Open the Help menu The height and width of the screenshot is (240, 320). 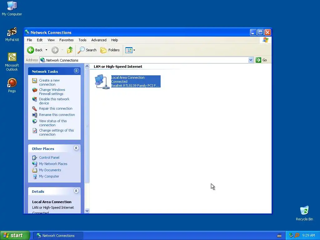pos(114,40)
